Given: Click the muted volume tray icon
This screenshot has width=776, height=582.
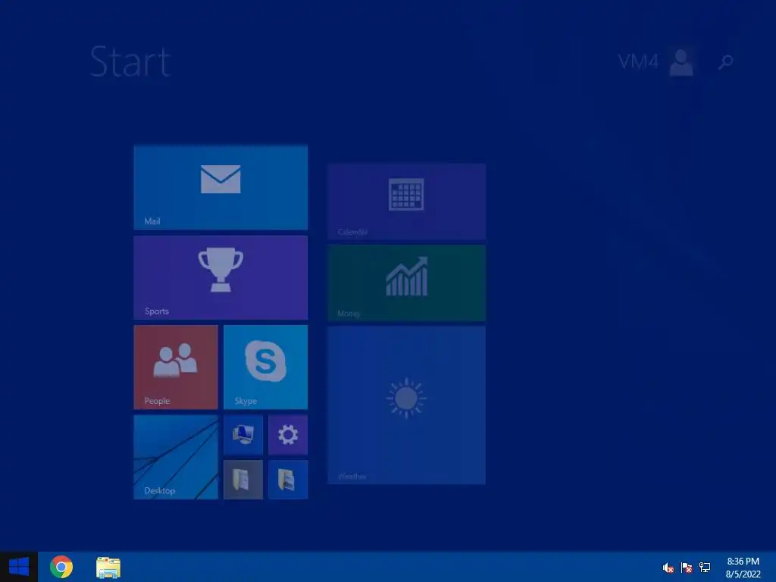Looking at the screenshot, I should [x=668, y=568].
